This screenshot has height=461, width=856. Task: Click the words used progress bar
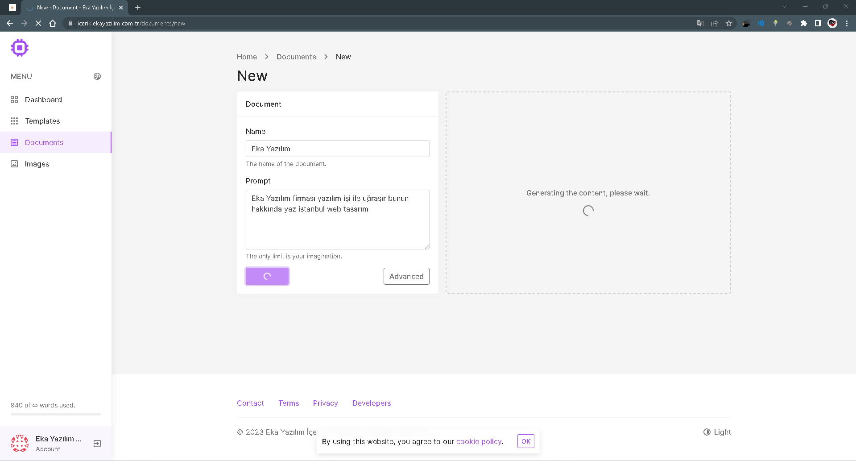point(56,414)
